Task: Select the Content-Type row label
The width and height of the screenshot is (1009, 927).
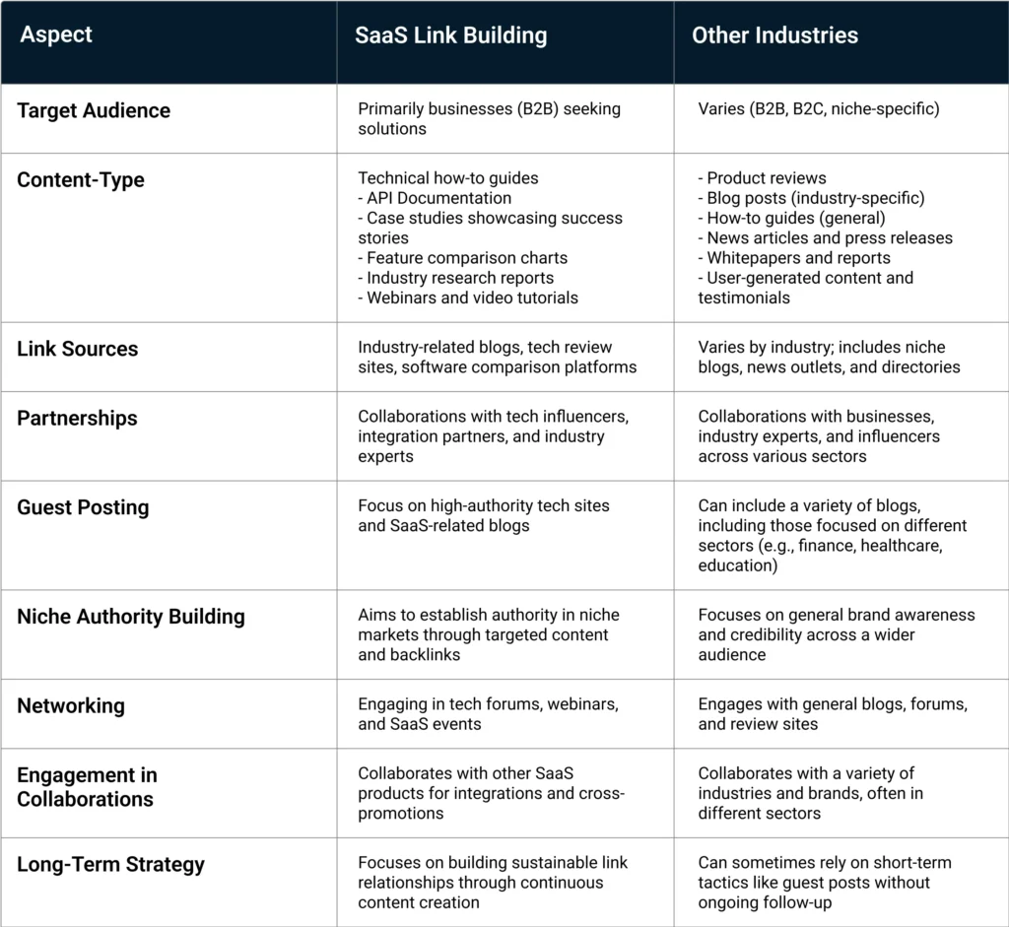Action: point(81,180)
